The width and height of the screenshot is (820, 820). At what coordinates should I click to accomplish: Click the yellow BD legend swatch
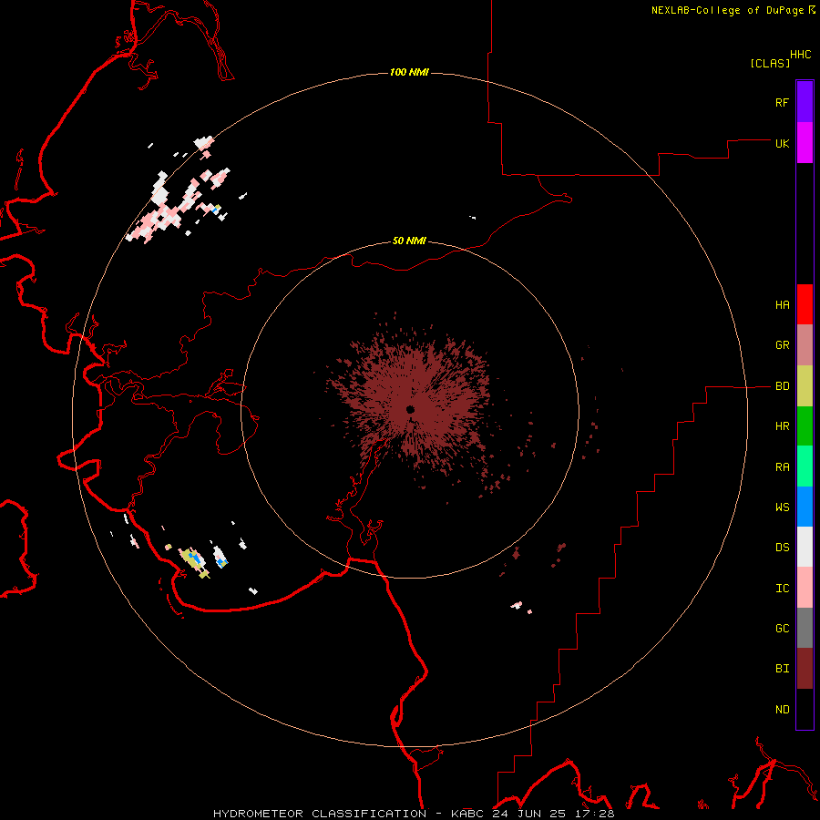click(805, 386)
